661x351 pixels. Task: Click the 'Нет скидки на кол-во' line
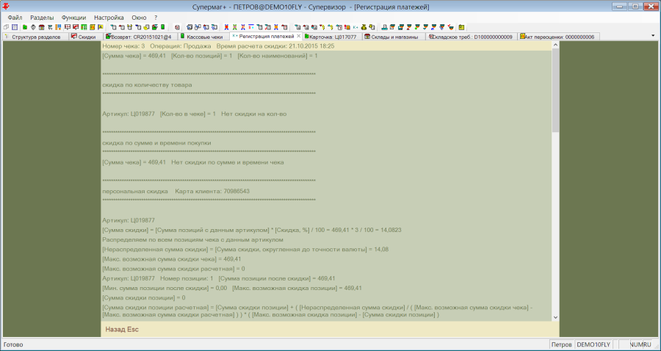point(195,114)
